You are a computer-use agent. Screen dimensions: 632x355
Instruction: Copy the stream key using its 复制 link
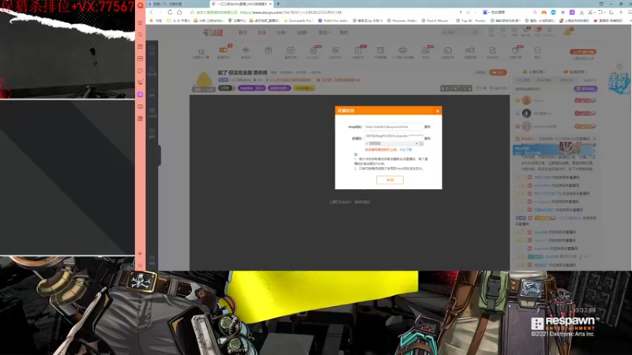pyautogui.click(x=427, y=139)
